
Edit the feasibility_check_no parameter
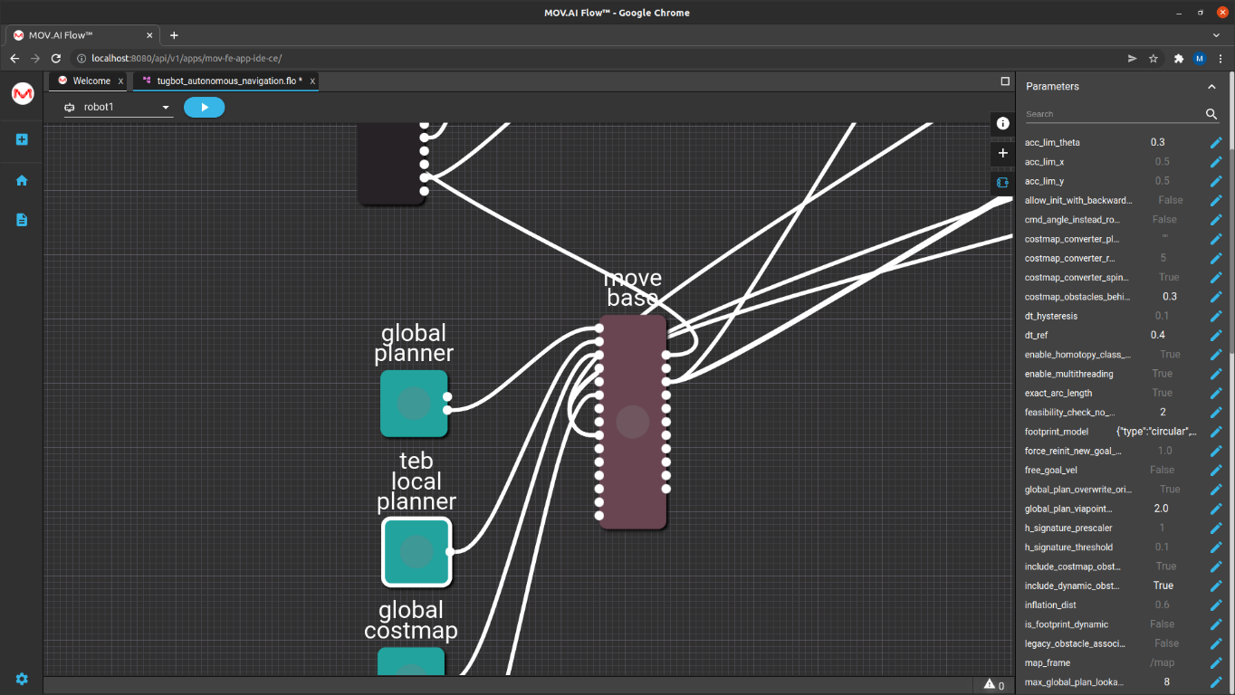click(1216, 413)
